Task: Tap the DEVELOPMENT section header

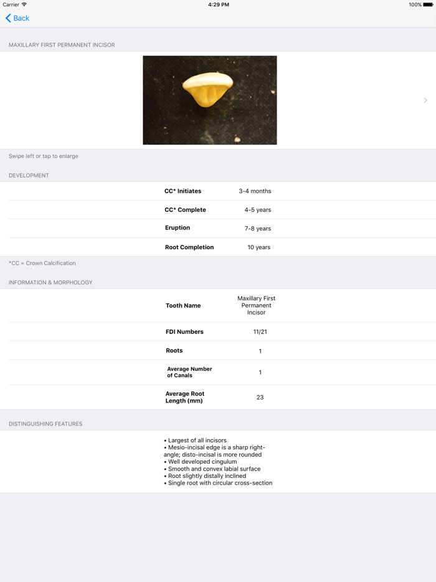Action: point(27,175)
